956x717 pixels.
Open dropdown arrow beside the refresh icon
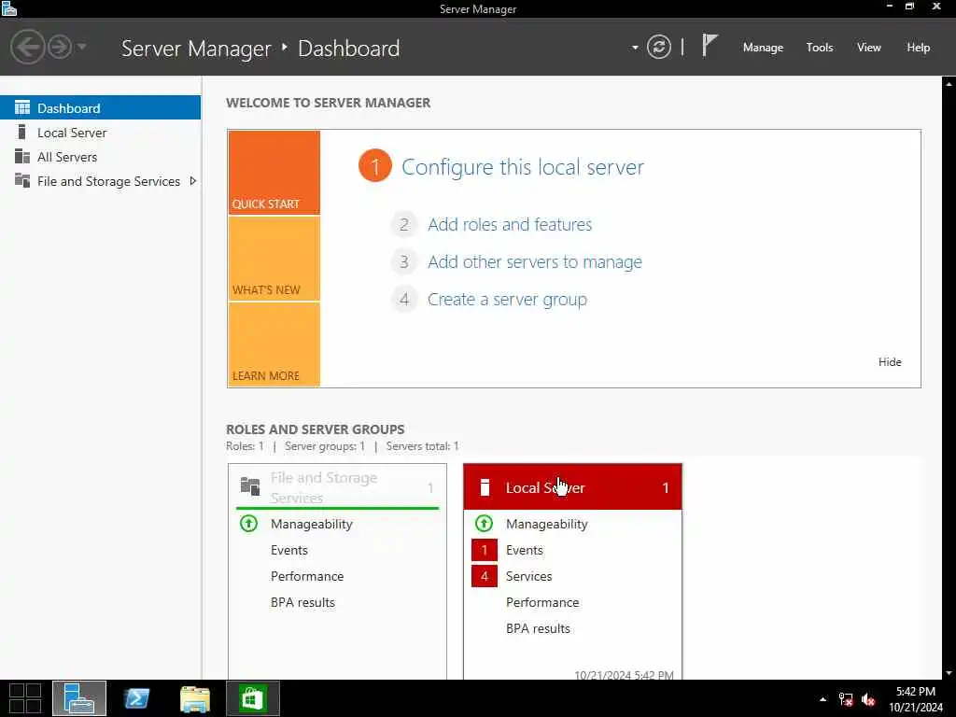coord(635,48)
